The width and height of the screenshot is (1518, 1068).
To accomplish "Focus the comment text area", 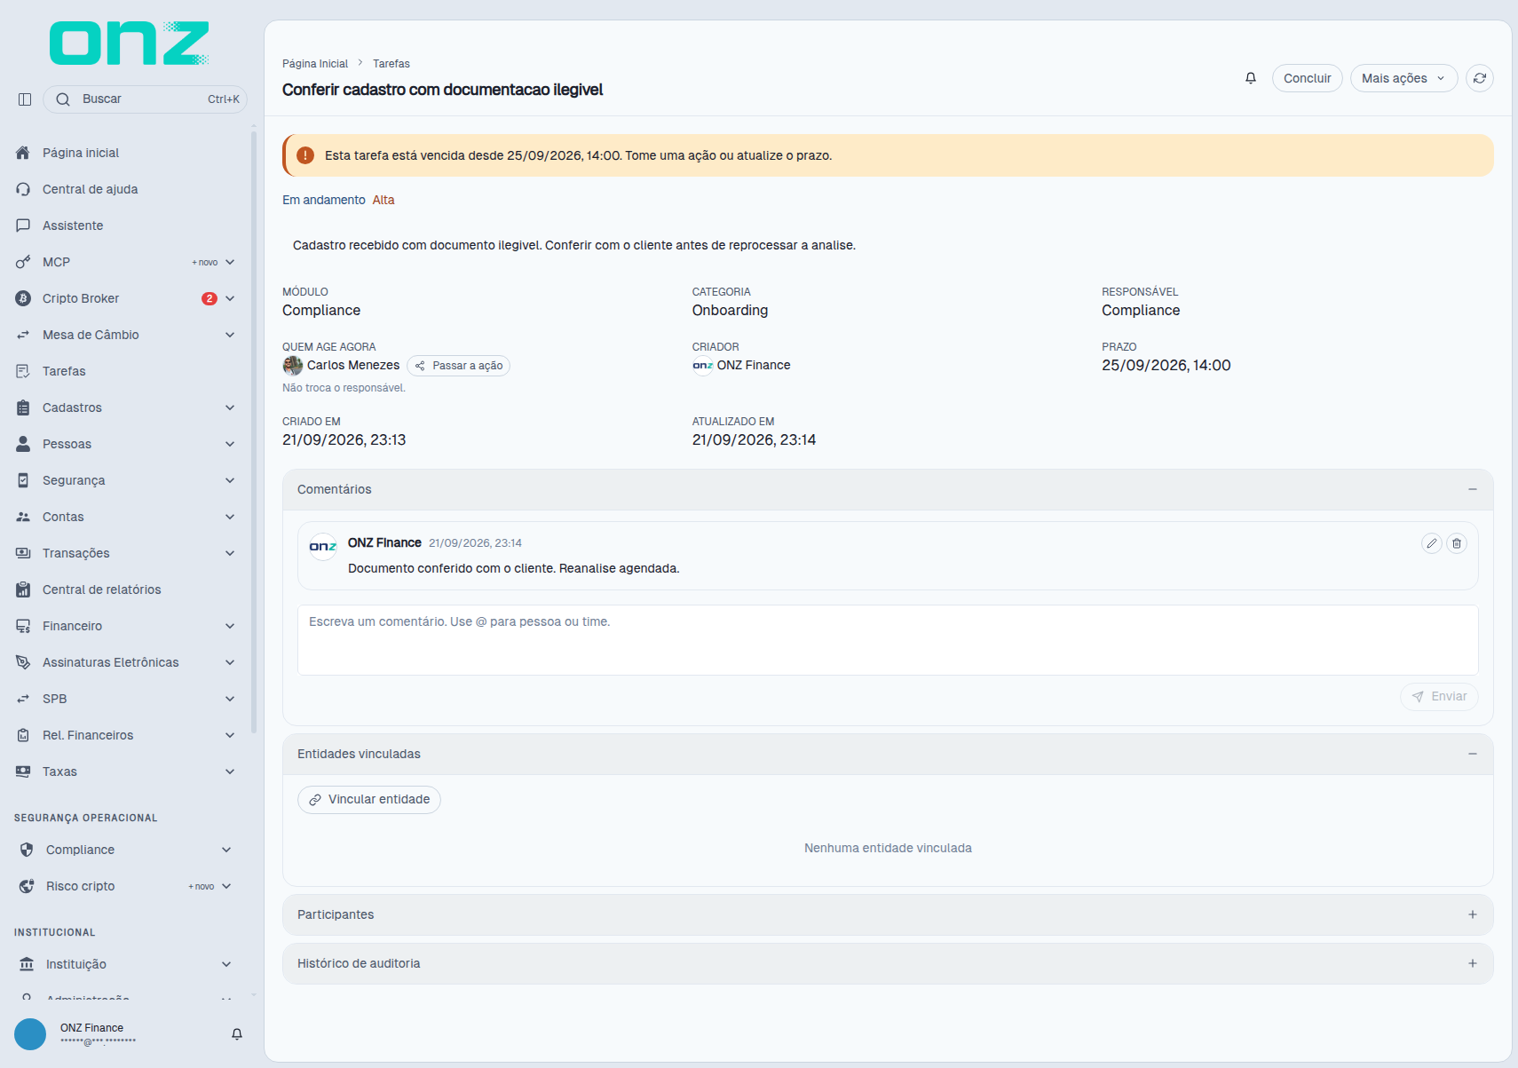I will (888, 640).
